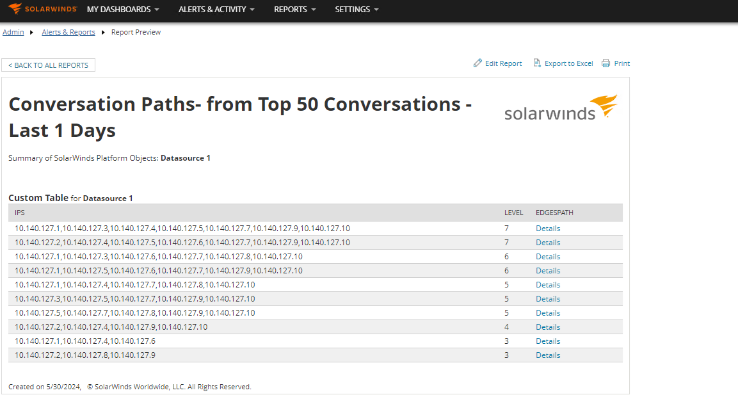Select IPs 10.140.127.2,10.140.127.4,10.140.127.9,10.140.127.10 cell
738x404 pixels.
click(111, 327)
